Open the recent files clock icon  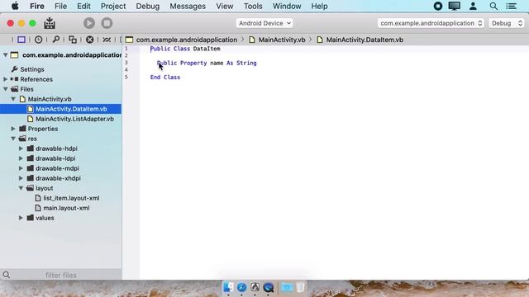(39, 40)
